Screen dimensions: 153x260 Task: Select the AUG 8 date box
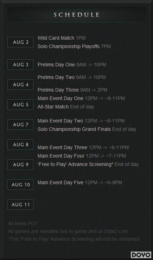click(x=20, y=145)
